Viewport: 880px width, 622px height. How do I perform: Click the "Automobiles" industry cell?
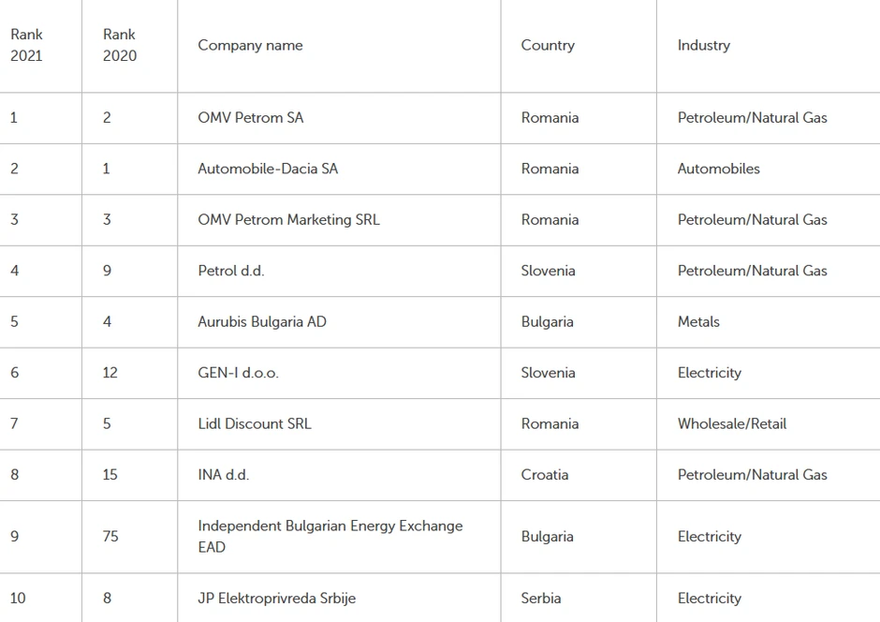(718, 169)
